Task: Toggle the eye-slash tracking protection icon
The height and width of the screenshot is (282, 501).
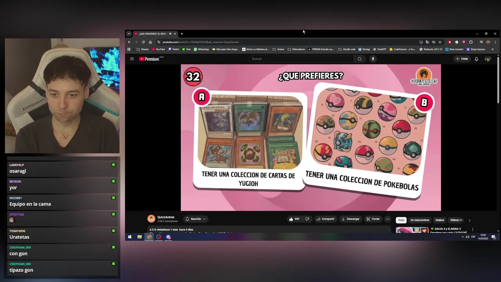Action: (x=434, y=42)
